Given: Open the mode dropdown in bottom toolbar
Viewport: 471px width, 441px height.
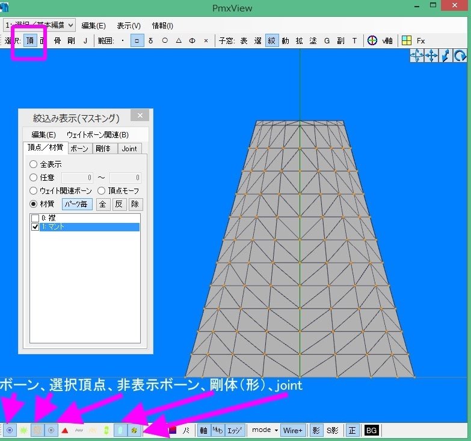Looking at the screenshot, I should (x=265, y=430).
